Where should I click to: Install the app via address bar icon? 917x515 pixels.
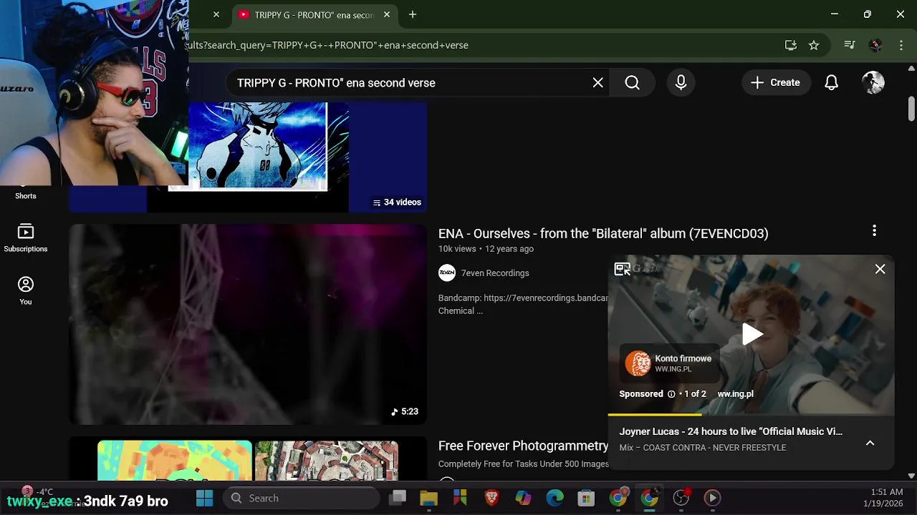coord(790,45)
